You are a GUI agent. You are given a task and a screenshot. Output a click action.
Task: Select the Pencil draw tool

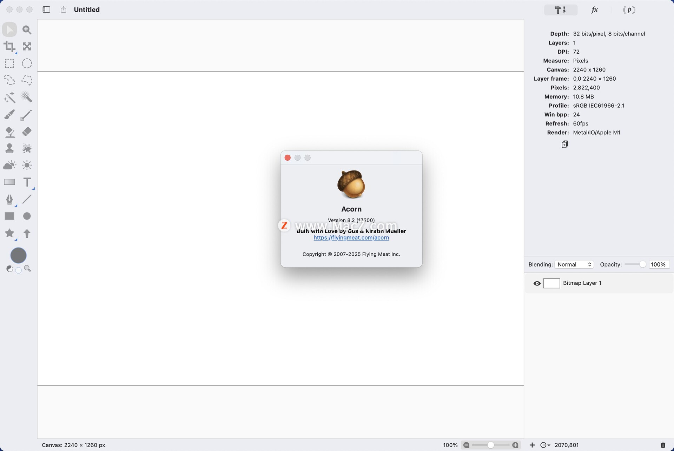26,115
